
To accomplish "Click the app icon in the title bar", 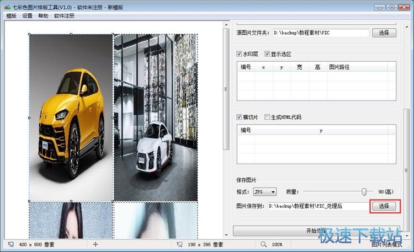I will (x=7, y=7).
